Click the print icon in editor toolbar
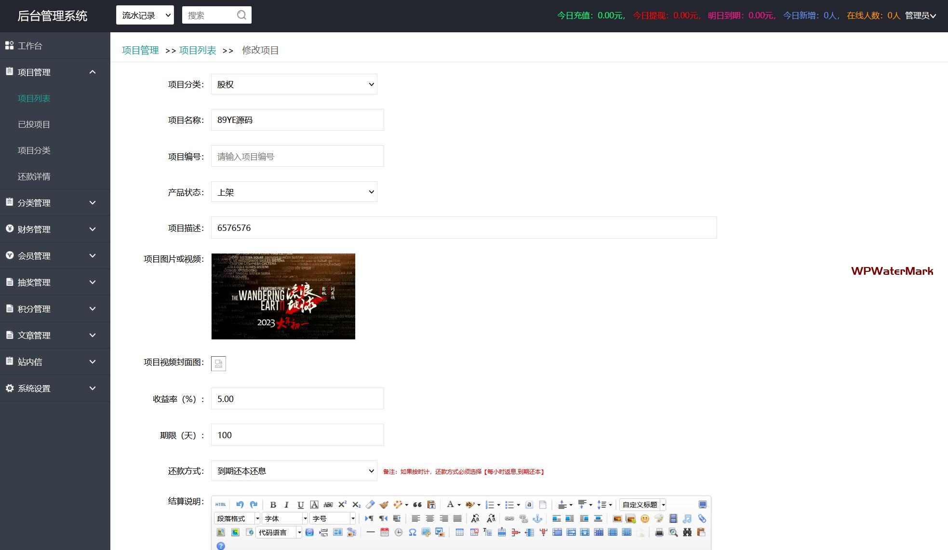Viewport: 948px width, 550px height. 659,533
